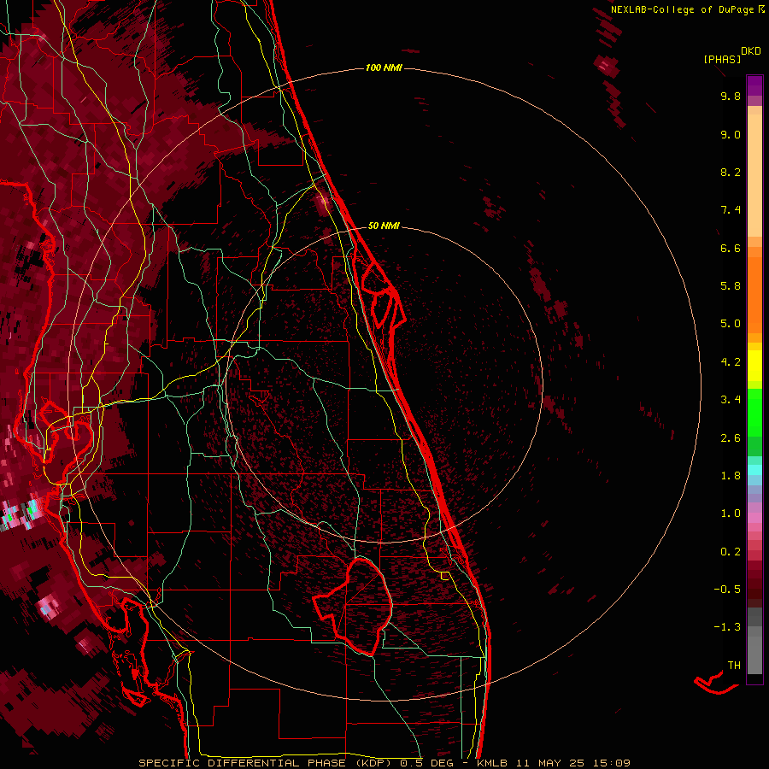Select the 9.0 value on color scale
The width and height of the screenshot is (769, 769).
731,134
